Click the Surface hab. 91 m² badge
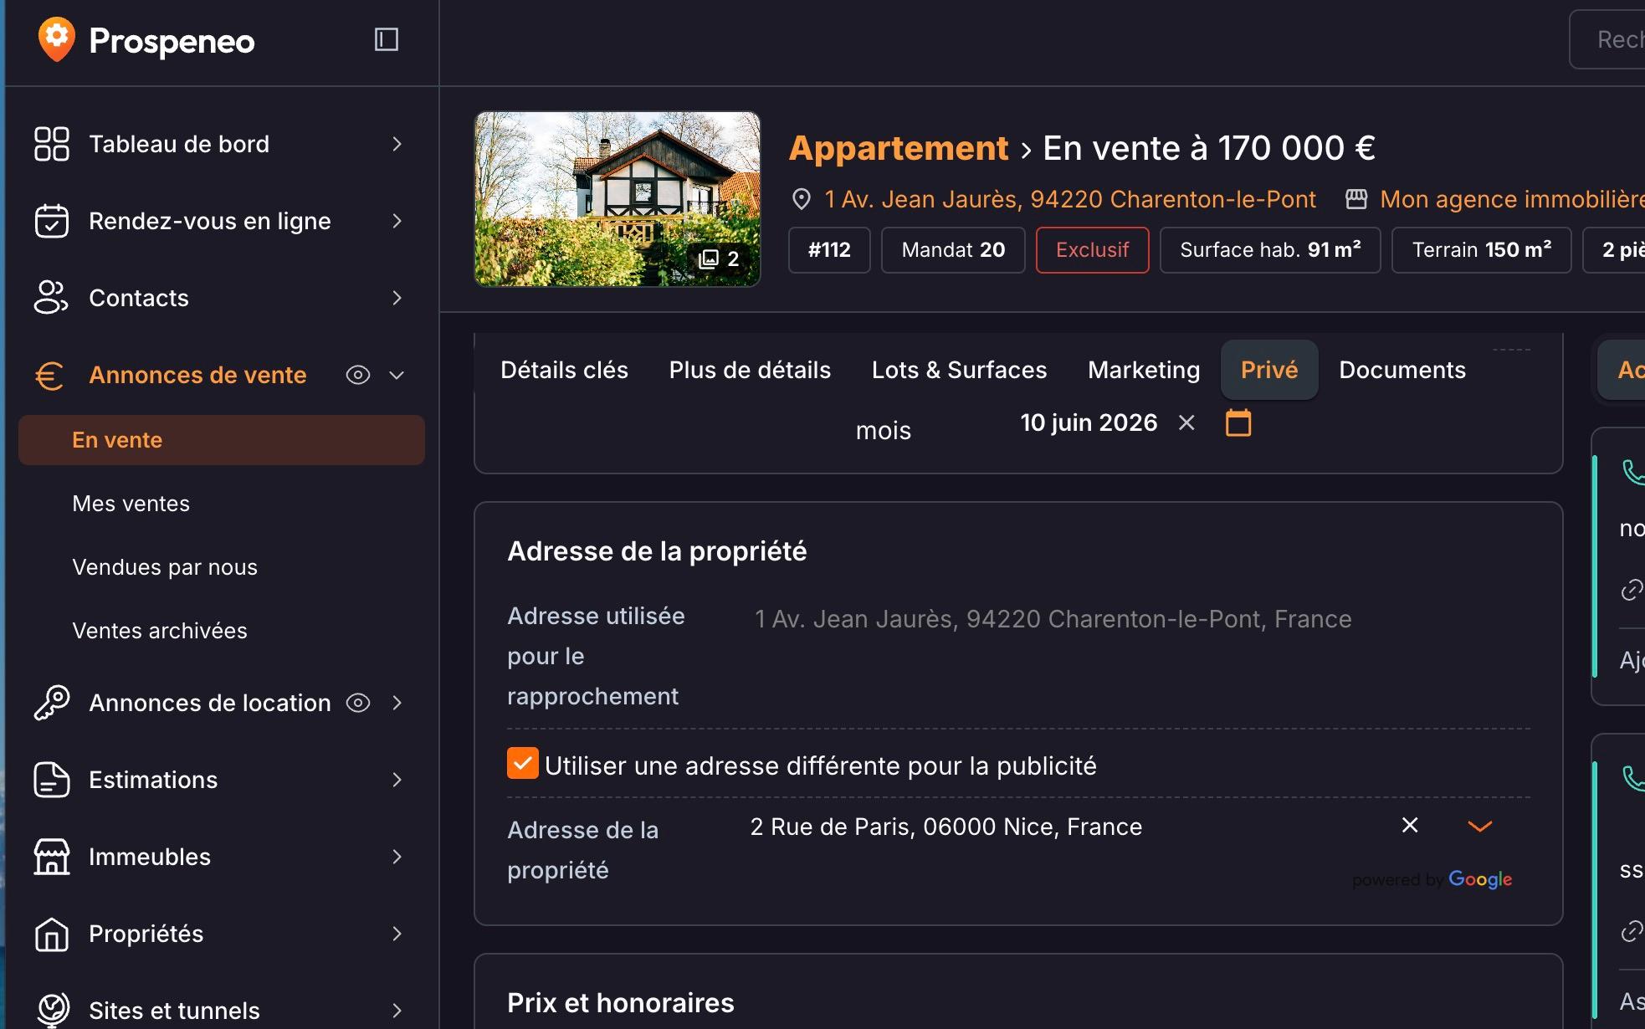The image size is (1645, 1029). tap(1270, 250)
